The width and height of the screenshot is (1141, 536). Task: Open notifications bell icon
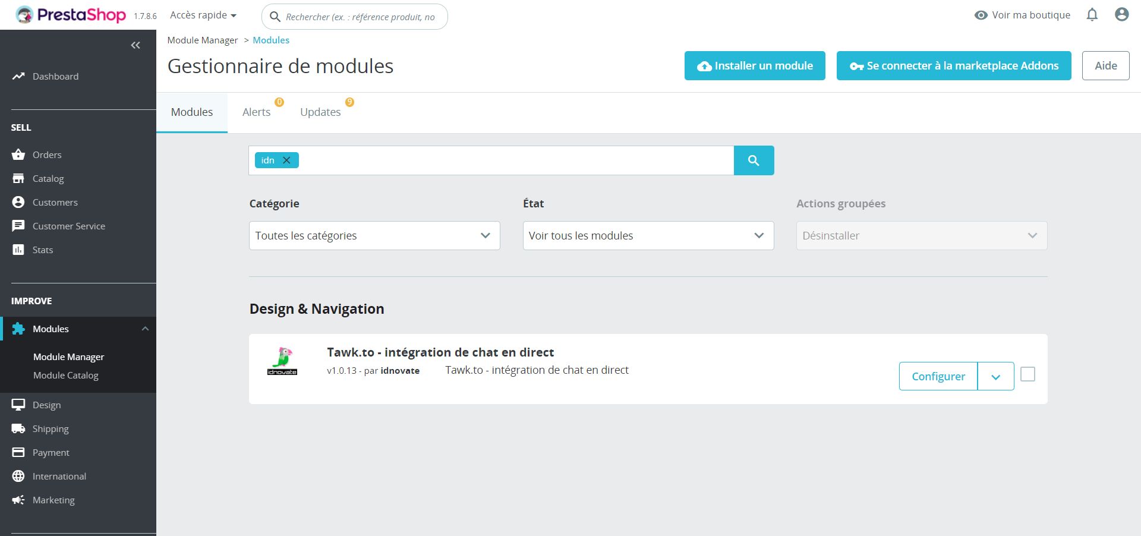click(x=1092, y=15)
